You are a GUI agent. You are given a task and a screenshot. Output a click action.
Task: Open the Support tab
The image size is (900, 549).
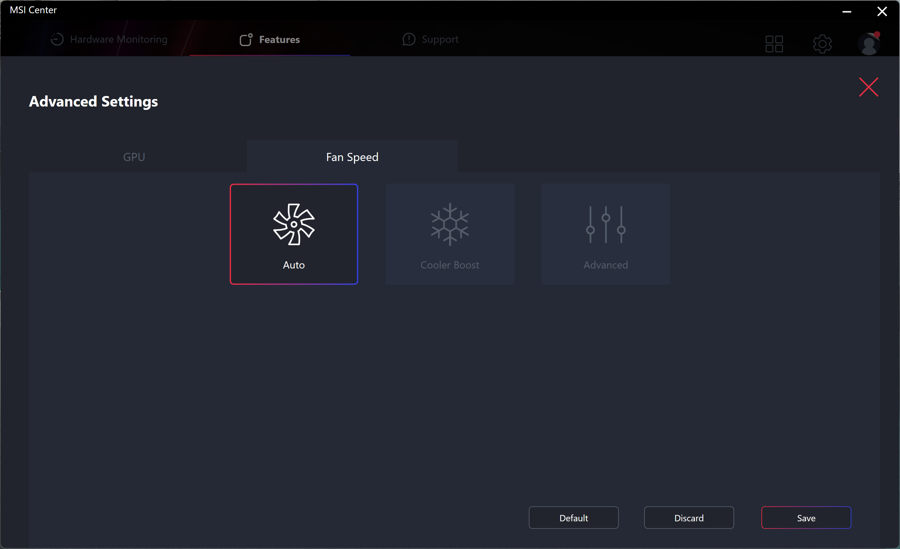pos(430,39)
